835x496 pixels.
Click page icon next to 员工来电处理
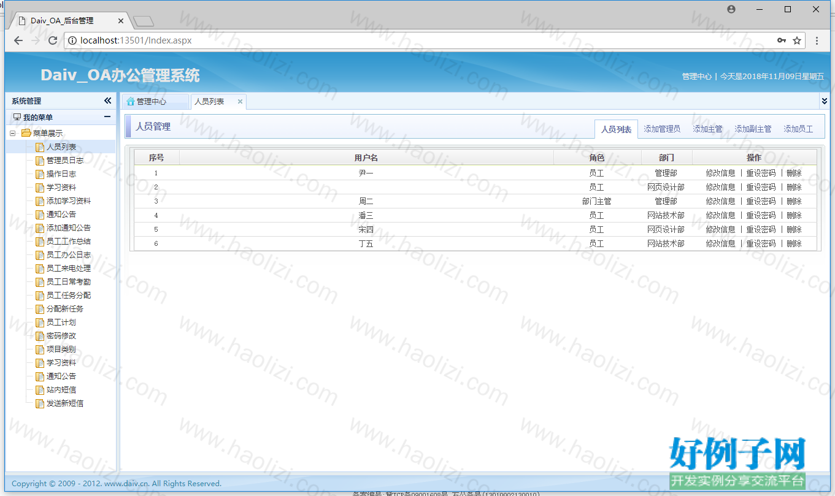pyautogui.click(x=40, y=269)
